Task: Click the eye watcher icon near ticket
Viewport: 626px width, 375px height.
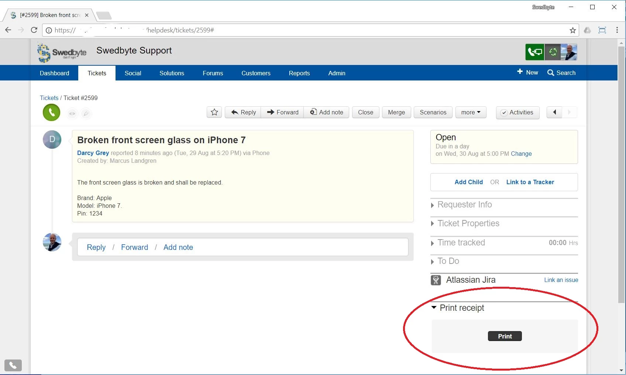Action: [72, 113]
